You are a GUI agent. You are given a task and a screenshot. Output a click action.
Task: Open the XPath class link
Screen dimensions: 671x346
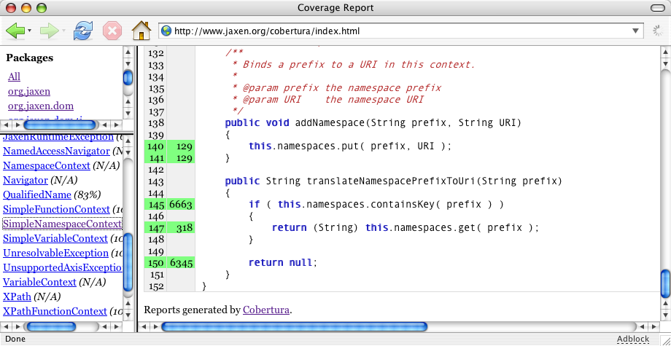pyautogui.click(x=17, y=296)
